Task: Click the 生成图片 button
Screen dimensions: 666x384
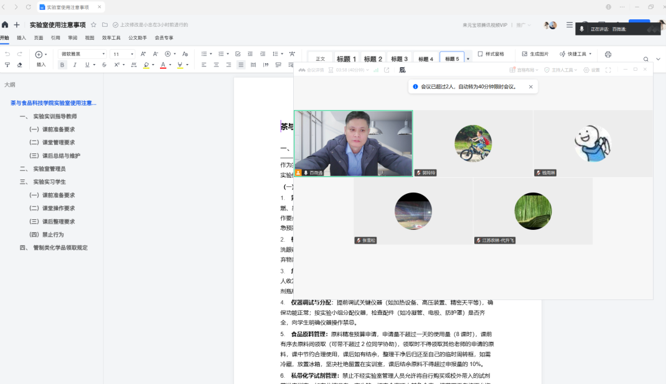Action: [535, 54]
